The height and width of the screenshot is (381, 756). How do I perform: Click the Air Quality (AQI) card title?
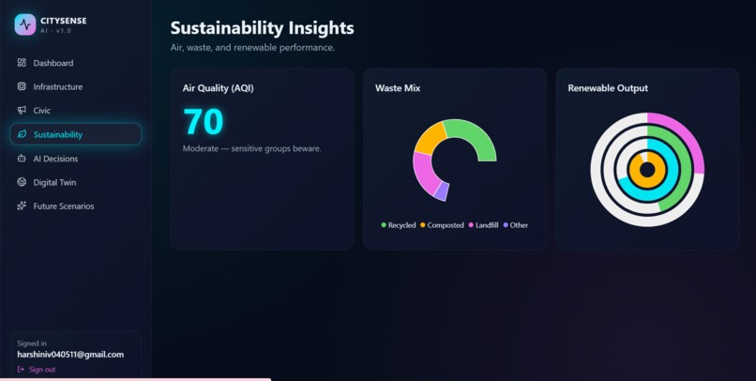[218, 88]
